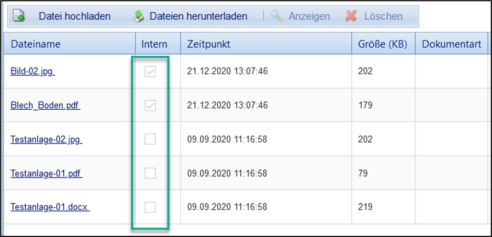Open the Bild-02.jpg file link
The height and width of the screenshot is (237, 492).
click(33, 72)
